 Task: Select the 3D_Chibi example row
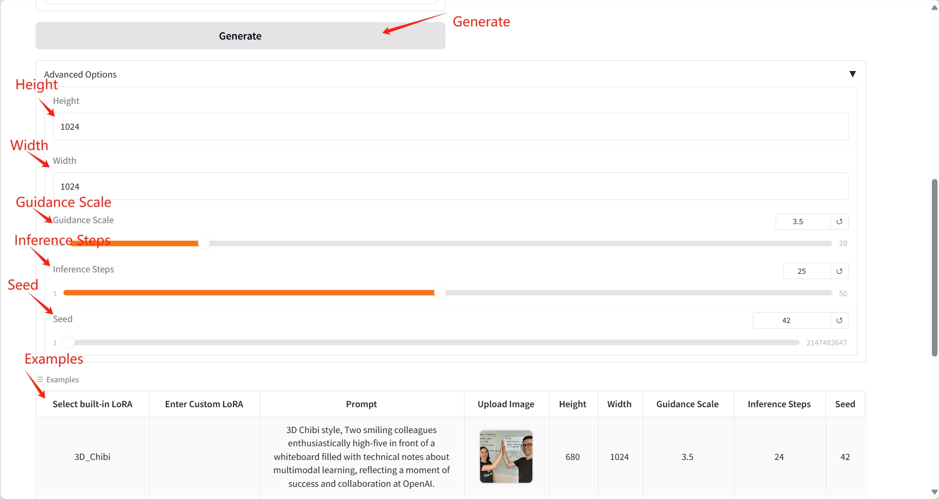click(x=92, y=456)
